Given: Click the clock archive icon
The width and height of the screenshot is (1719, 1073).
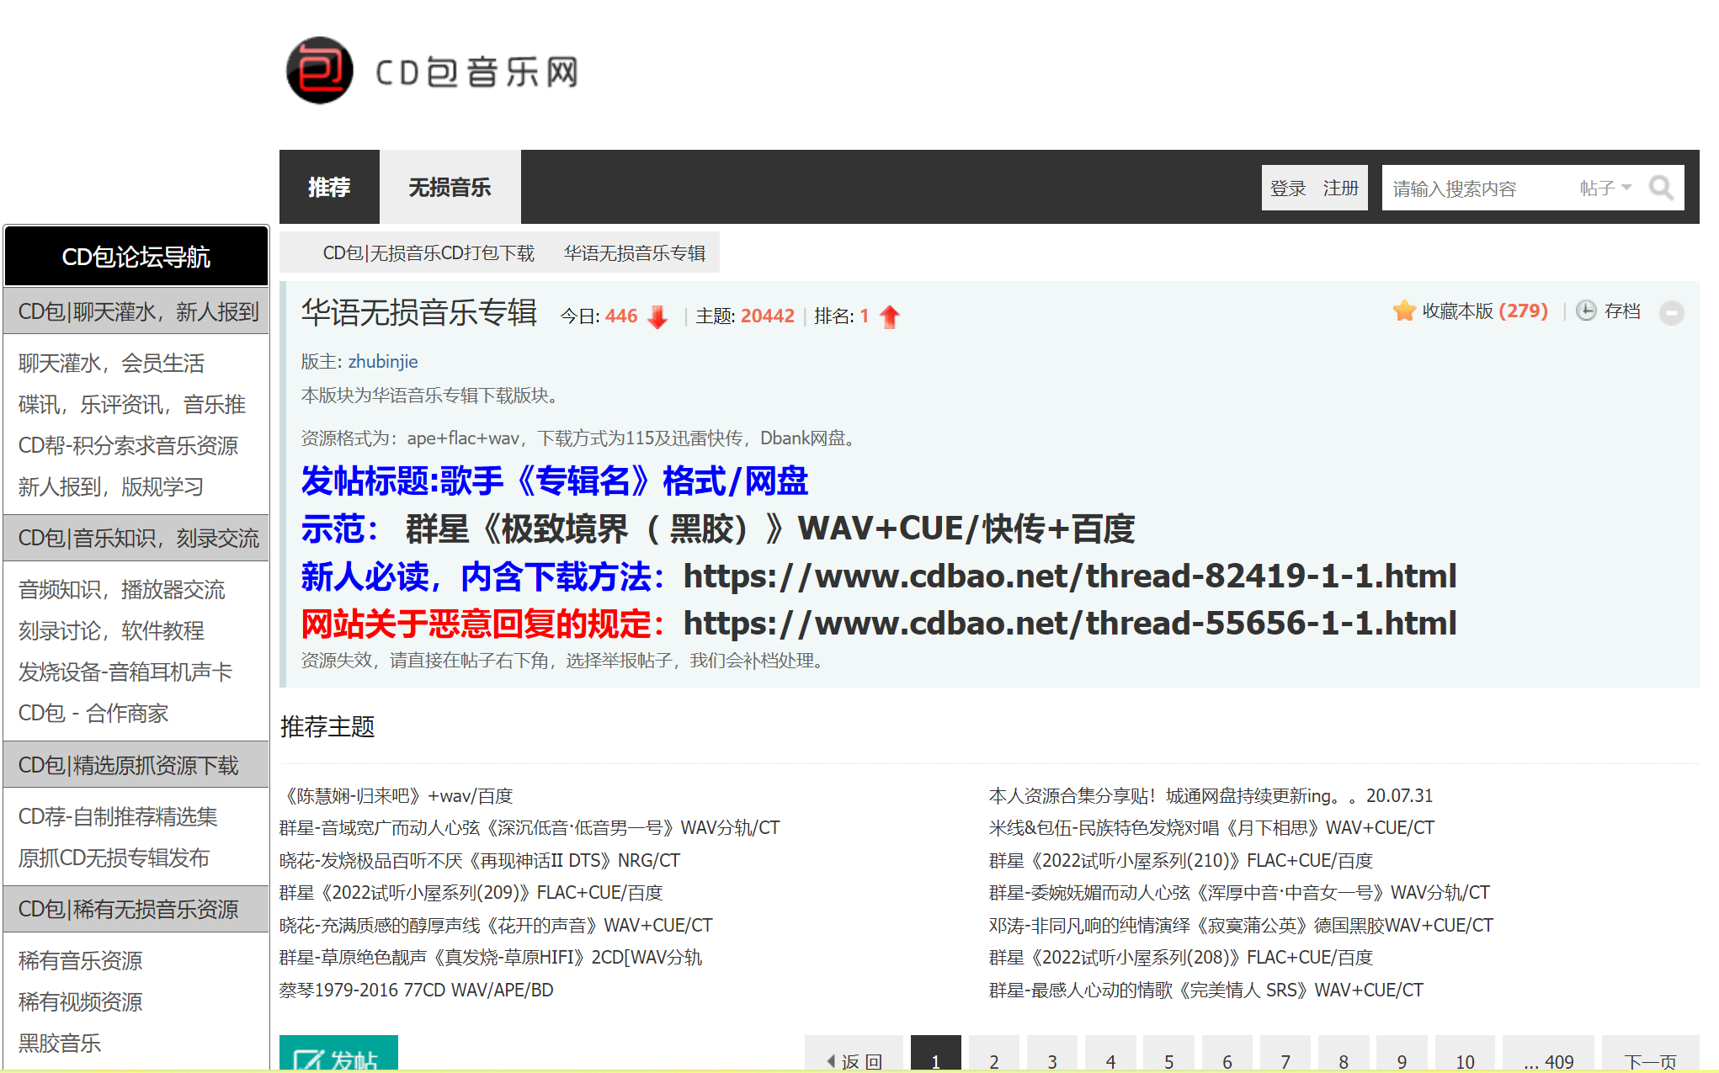Looking at the screenshot, I should pyautogui.click(x=1585, y=311).
